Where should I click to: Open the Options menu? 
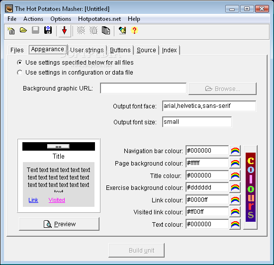pyautogui.click(x=61, y=19)
